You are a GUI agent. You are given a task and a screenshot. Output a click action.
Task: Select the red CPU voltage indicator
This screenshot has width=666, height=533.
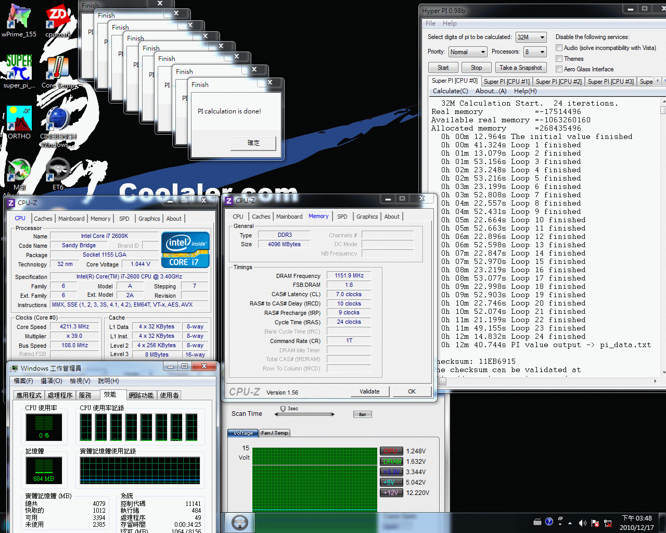pos(391,451)
